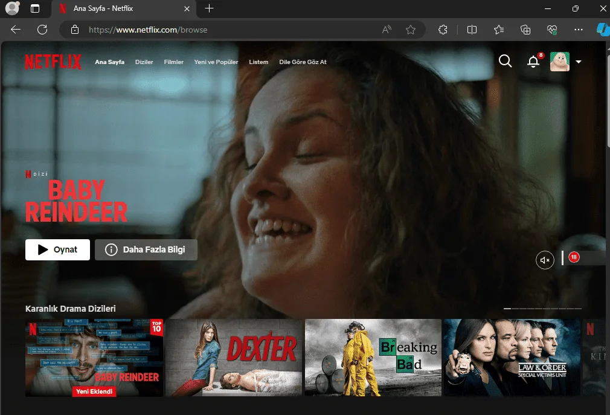Open the Dexter thumbnail

(233, 358)
